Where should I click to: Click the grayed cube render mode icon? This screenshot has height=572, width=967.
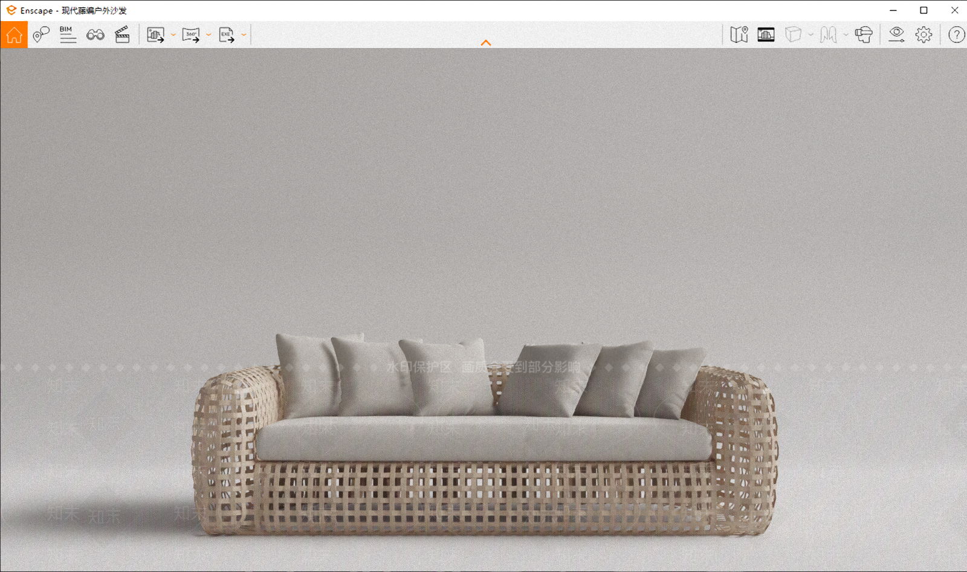(793, 34)
